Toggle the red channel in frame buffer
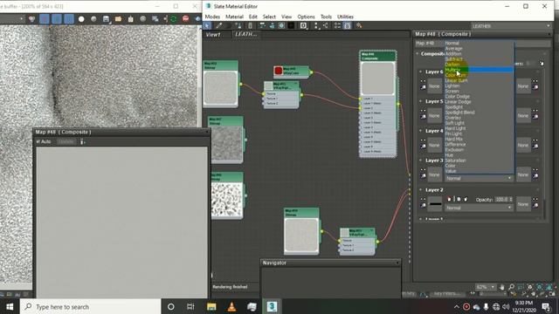This screenshot has width=559, height=314. [45, 19]
